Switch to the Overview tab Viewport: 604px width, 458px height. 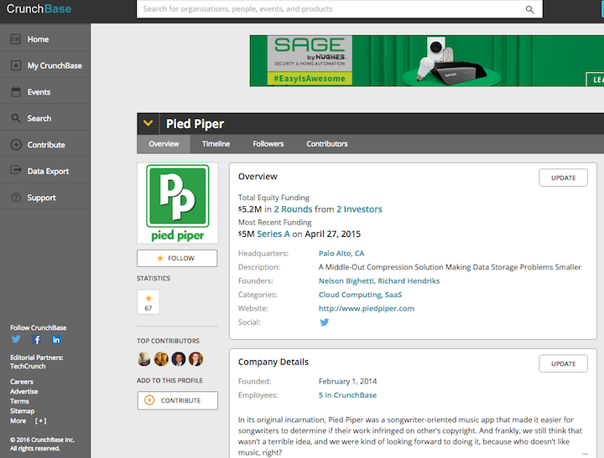point(164,144)
